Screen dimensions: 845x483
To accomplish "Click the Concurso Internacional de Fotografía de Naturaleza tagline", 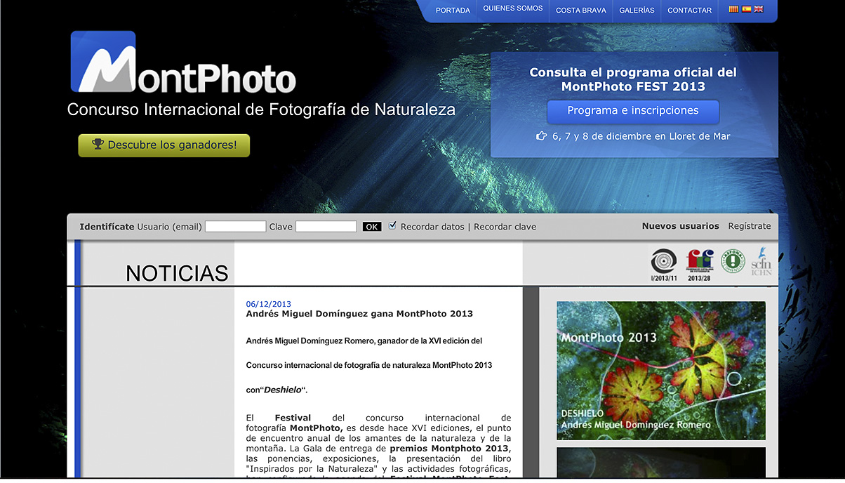I will pos(261,110).
